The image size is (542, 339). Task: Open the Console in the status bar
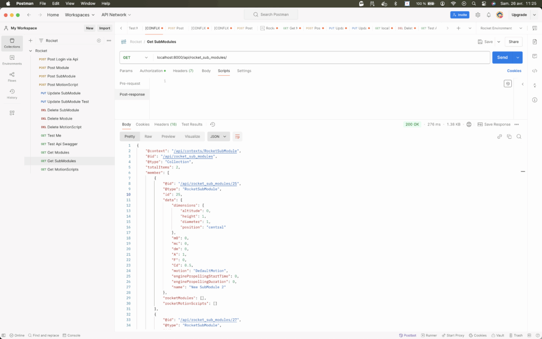coord(71,335)
